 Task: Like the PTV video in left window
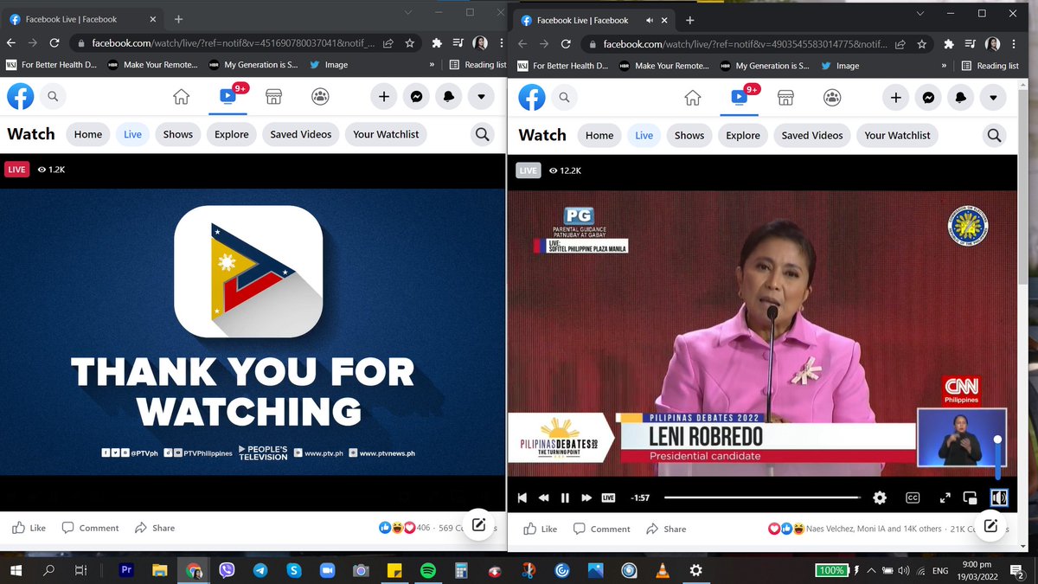pyautogui.click(x=29, y=528)
